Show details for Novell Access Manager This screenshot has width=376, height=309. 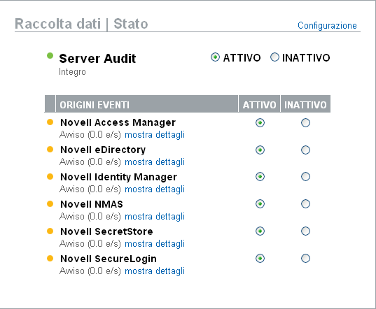click(155, 135)
